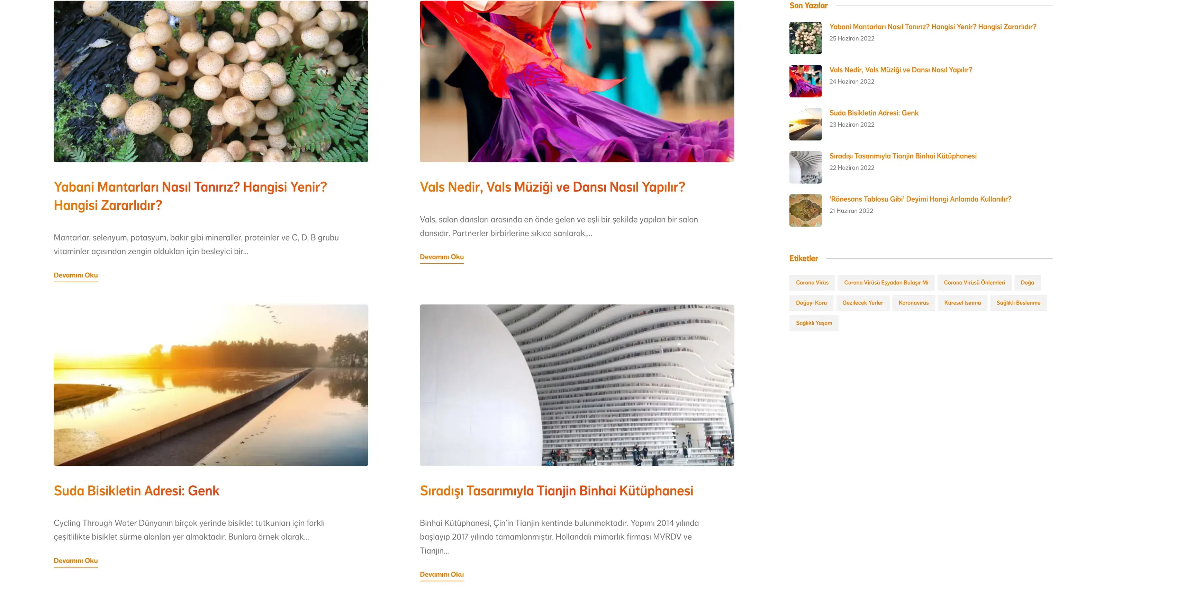Open 'Suda Bisikletin Adresi: Genk' heading
Viewport: 1194px width, 593px height.
pos(137,491)
